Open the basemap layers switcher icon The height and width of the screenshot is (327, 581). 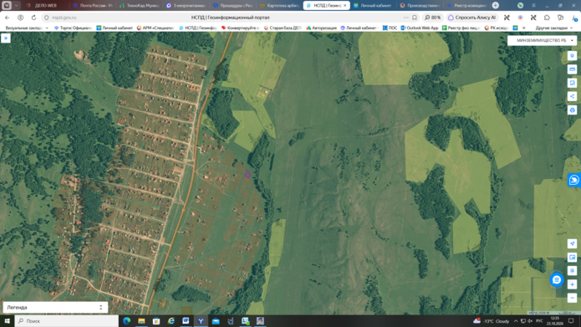coord(572,258)
